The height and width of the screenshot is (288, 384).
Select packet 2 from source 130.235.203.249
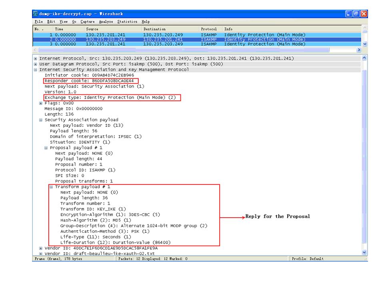click(197, 40)
